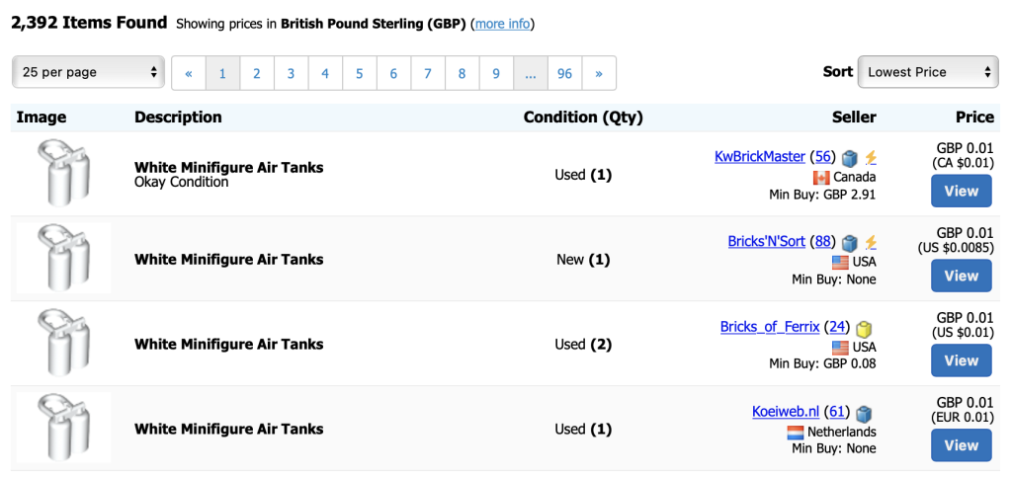Screen dimensions: 1012x477
Task: Click the Netherlands flag icon
Action: pyautogui.click(x=796, y=433)
